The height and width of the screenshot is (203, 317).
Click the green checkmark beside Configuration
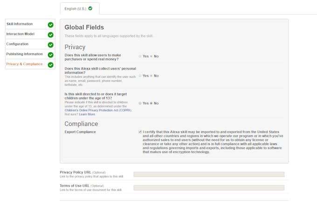[50, 45]
